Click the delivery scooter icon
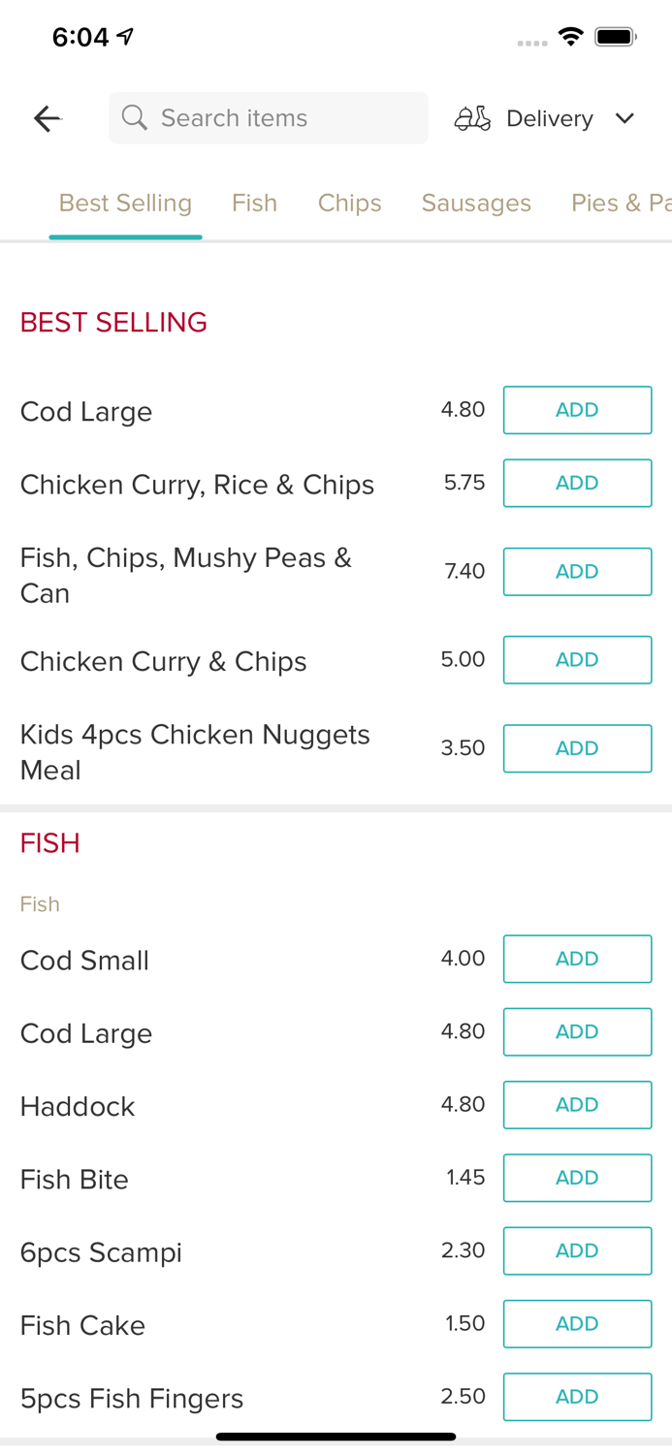Image resolution: width=672 pixels, height=1454 pixels. pos(472,118)
